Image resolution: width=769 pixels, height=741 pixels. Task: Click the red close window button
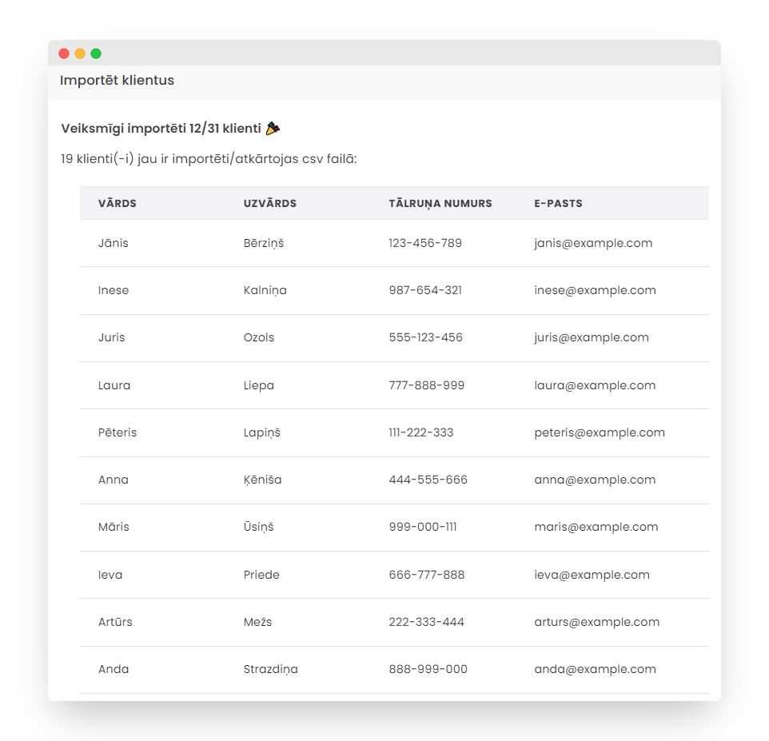click(64, 54)
